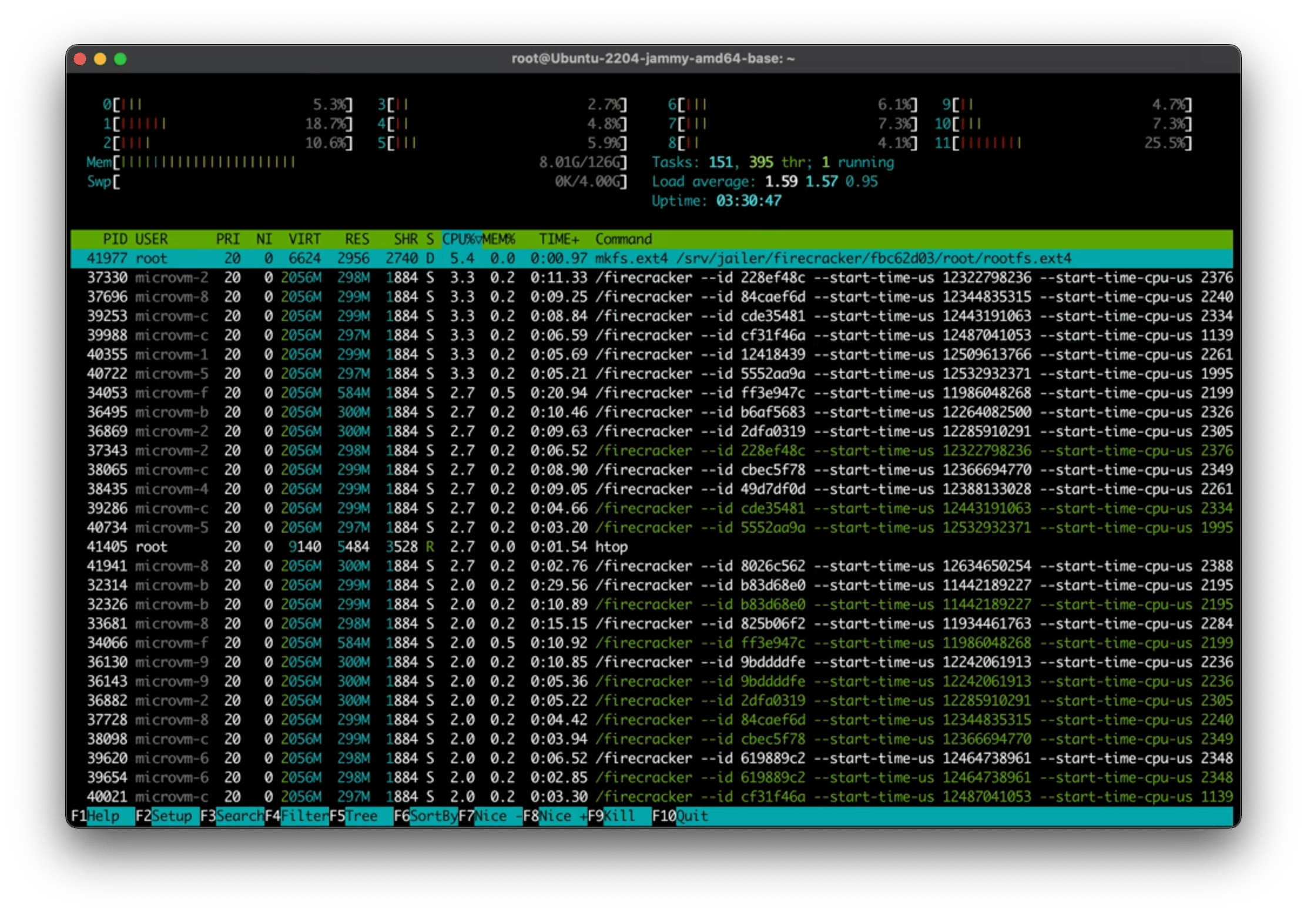Image resolution: width=1307 pixels, height=915 pixels.
Task: Open the F4 Filter option
Action: click(303, 816)
